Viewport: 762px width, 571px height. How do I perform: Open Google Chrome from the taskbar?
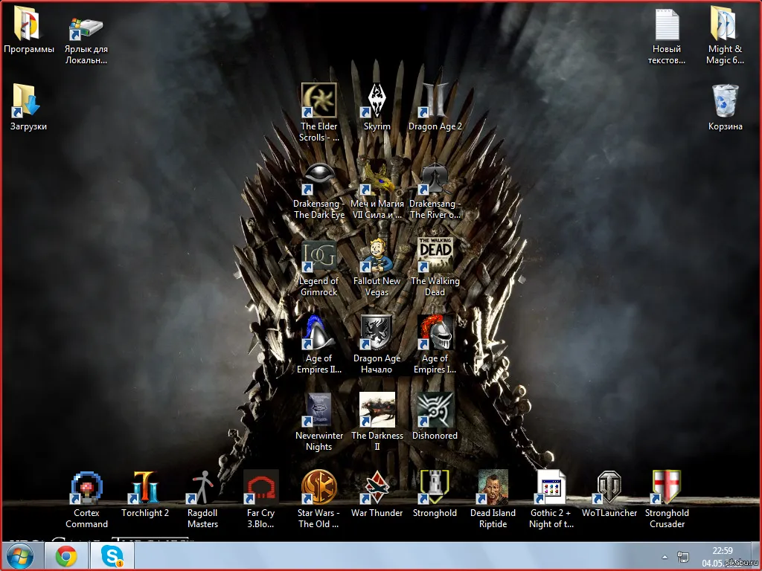pos(66,556)
